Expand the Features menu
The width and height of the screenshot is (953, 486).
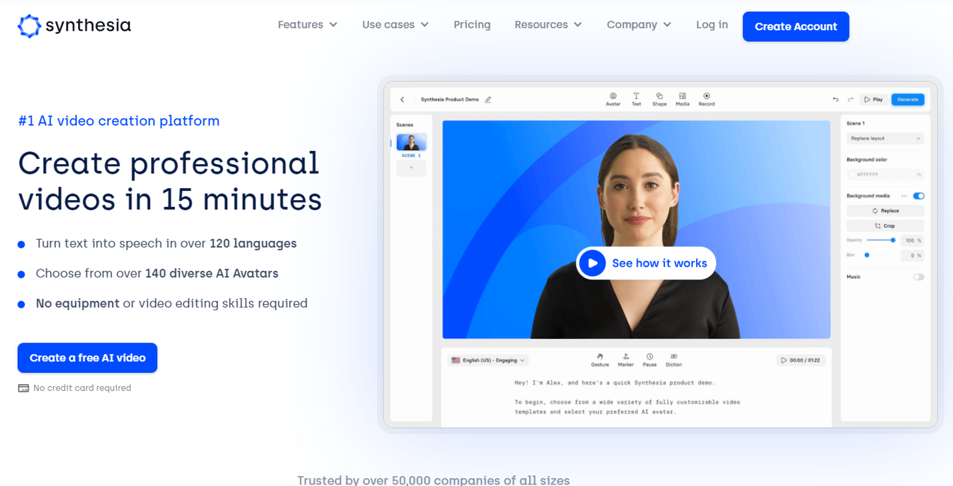307,25
